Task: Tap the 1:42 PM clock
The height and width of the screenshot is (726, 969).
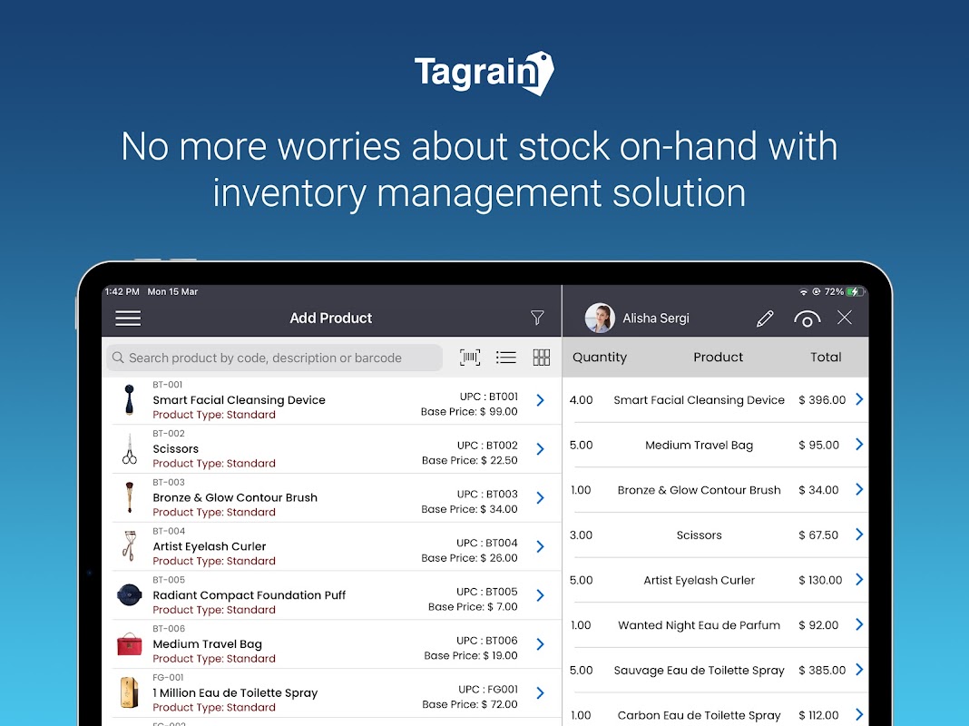Action: [122, 291]
